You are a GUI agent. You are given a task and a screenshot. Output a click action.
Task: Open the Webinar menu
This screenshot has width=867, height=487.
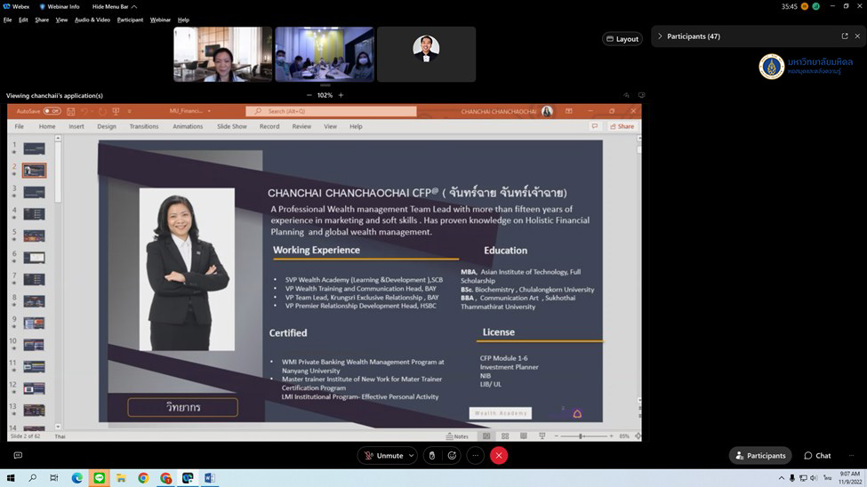point(160,20)
